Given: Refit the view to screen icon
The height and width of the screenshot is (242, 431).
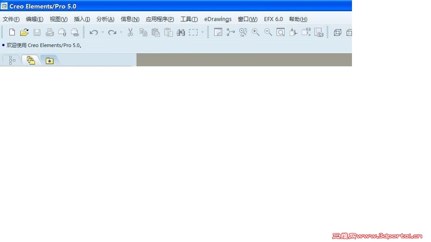Looking at the screenshot, I should coord(281,32).
